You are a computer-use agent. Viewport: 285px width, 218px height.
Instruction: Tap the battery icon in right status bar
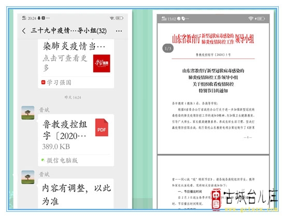(x=261, y=19)
